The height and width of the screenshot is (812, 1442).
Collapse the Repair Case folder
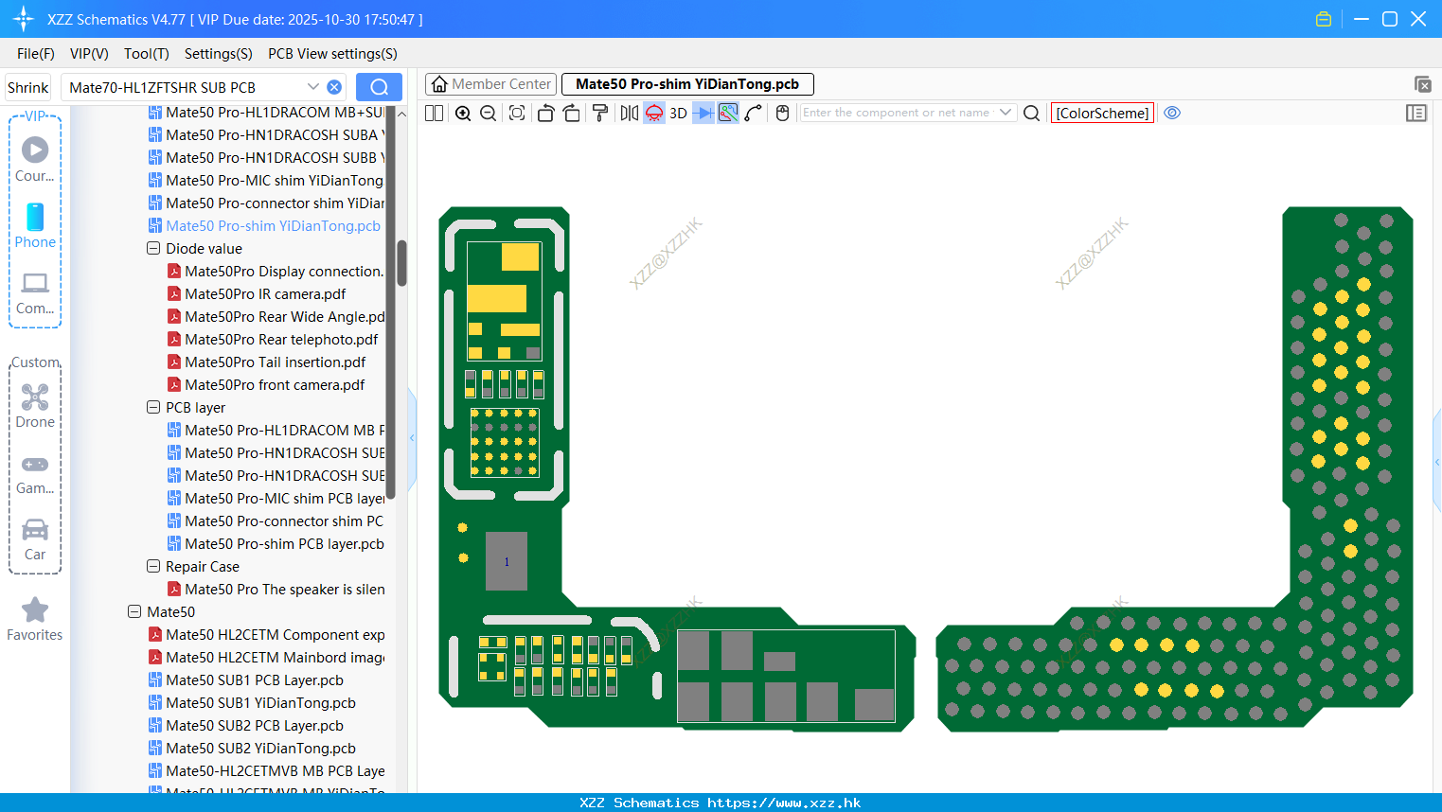point(153,567)
